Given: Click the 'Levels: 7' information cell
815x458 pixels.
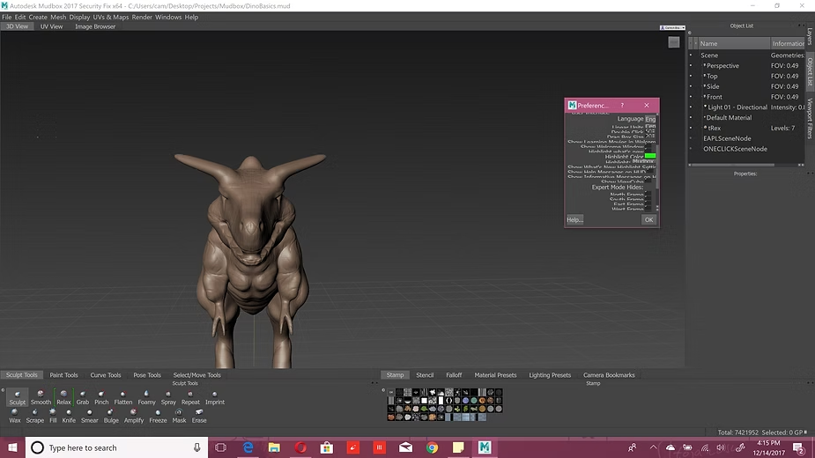Looking at the screenshot, I should [x=782, y=128].
